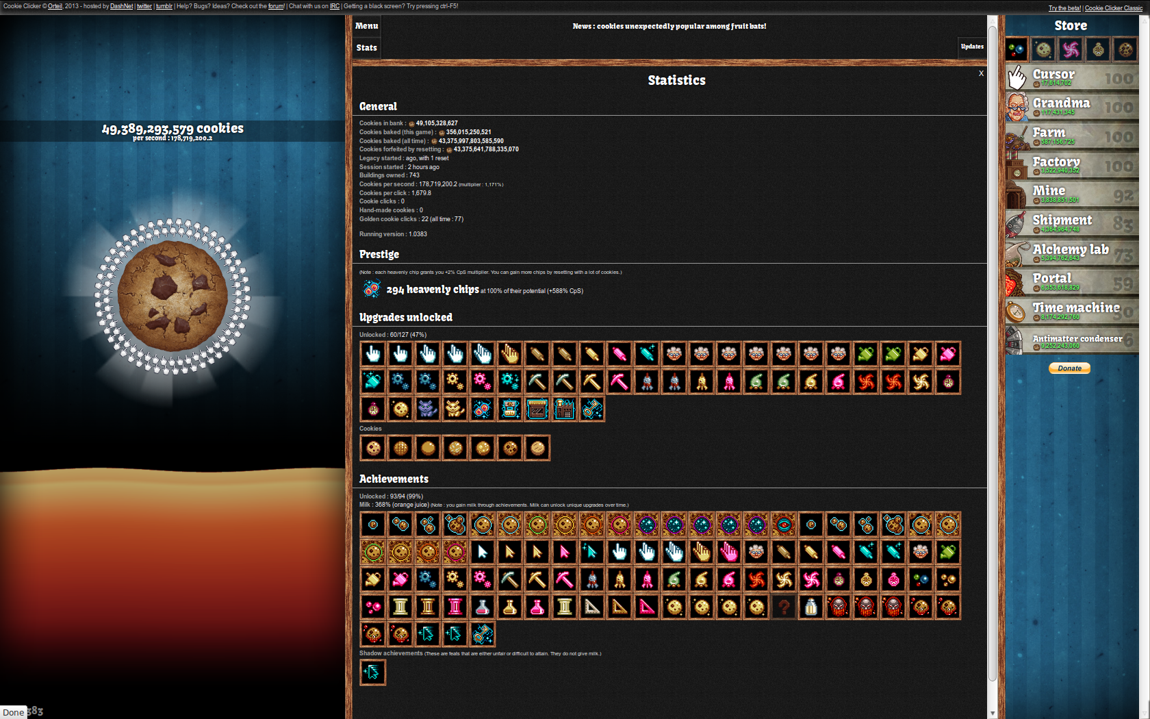Screen dimensions: 1150x719
Task: Buy the pocket watch upgrade in Store
Action: [x=1098, y=49]
